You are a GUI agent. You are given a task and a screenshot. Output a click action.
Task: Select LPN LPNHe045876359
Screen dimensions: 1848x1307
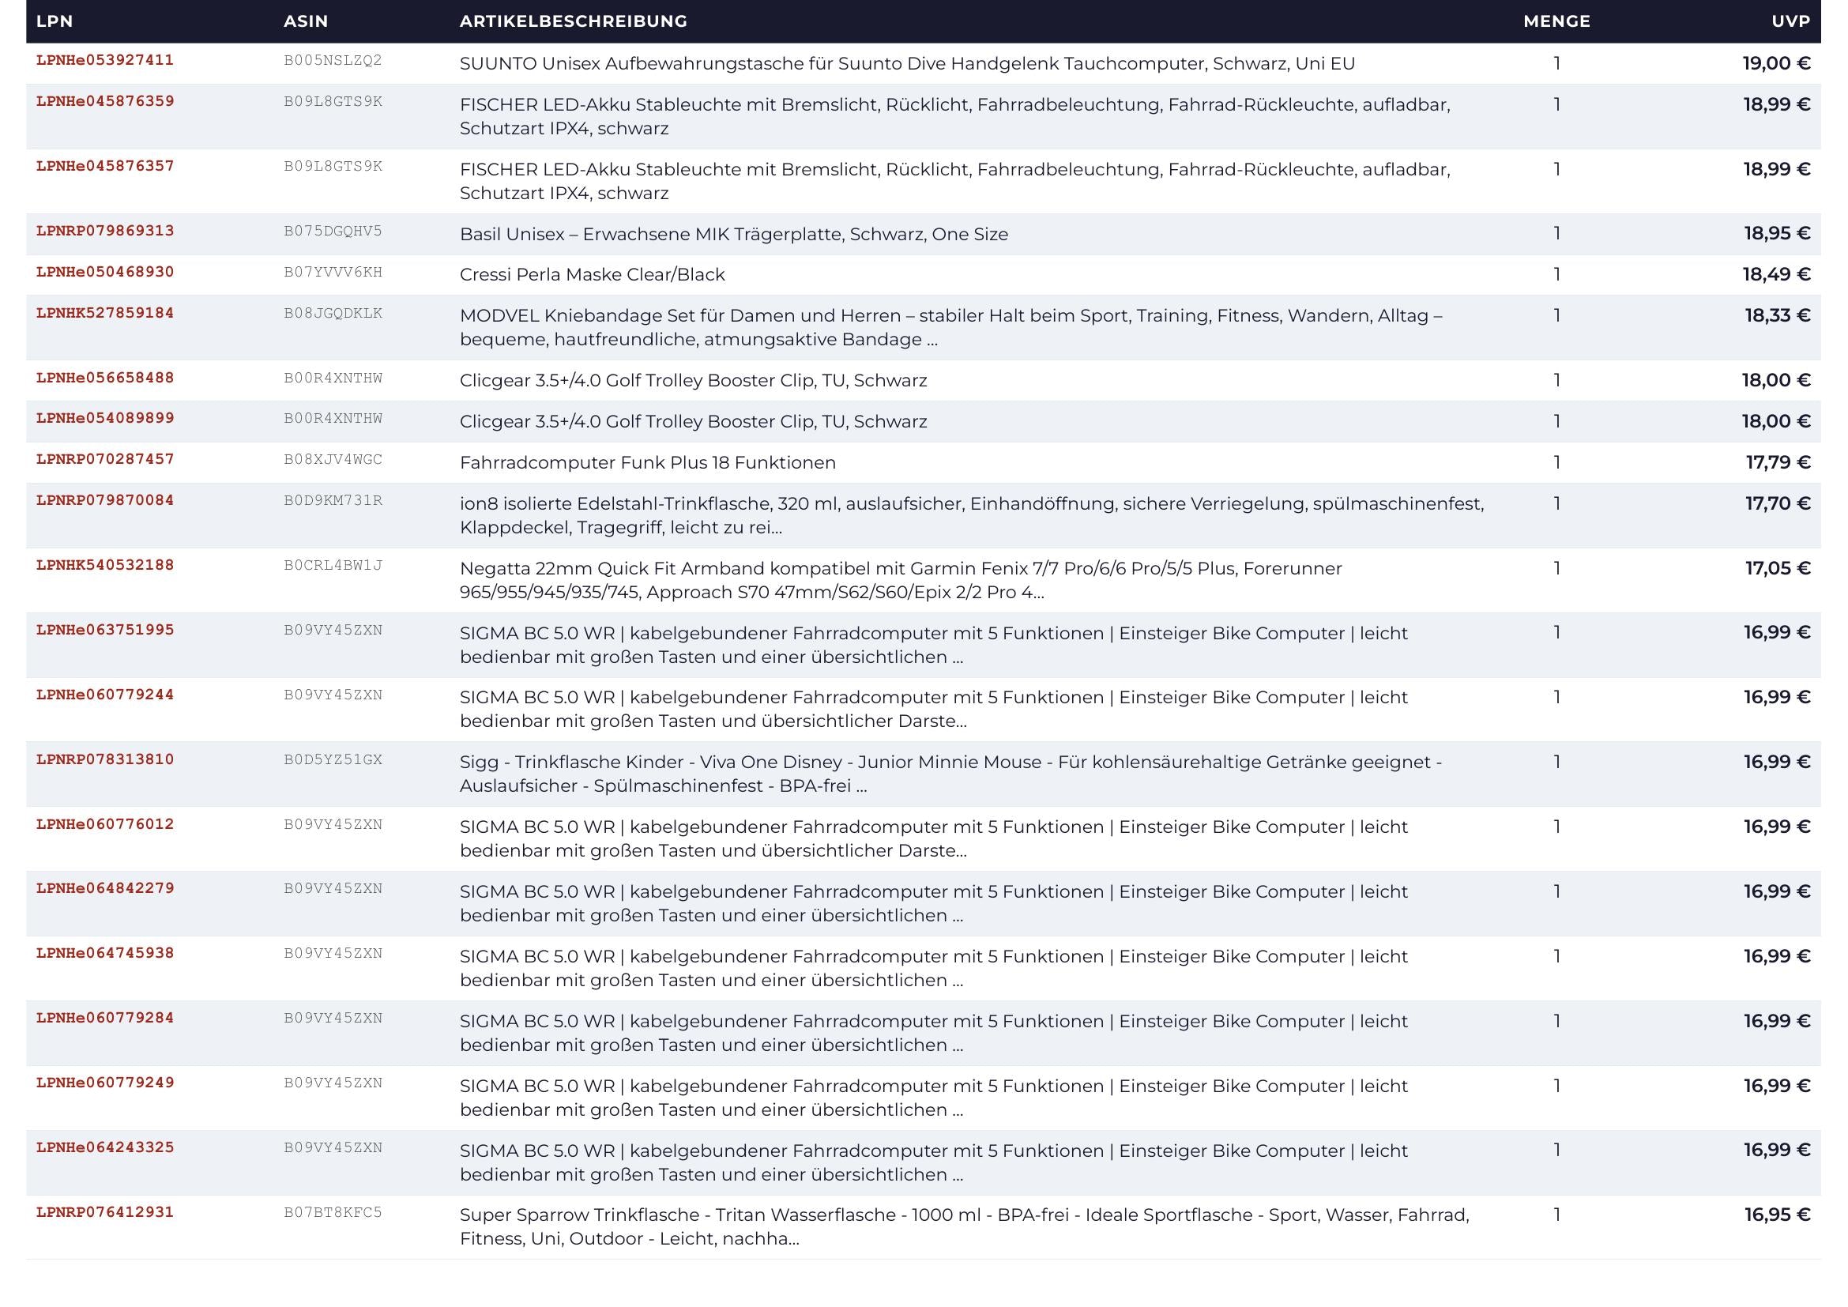(104, 101)
